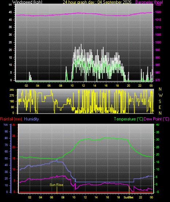
Task: Click the "1000" barometer axis value
Action: point(158,42)
